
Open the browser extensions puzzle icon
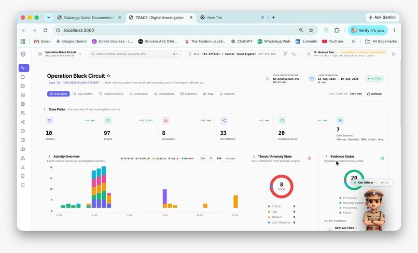(337, 31)
